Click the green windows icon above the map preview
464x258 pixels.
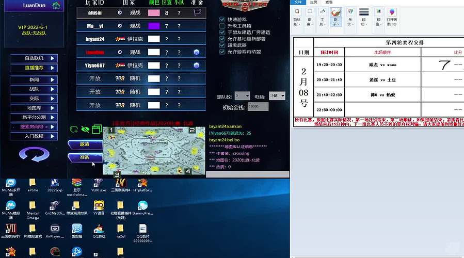[96, 129]
